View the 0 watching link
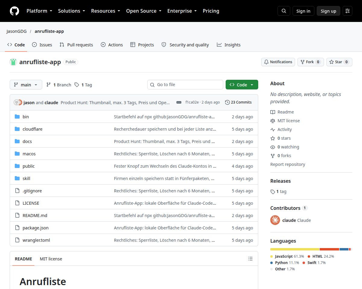The image size is (362, 289). 285,147
